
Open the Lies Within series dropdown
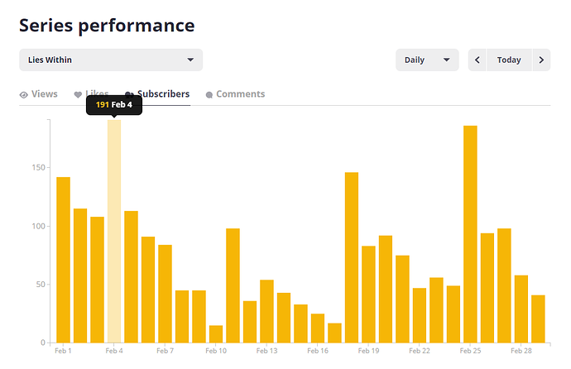pos(111,60)
